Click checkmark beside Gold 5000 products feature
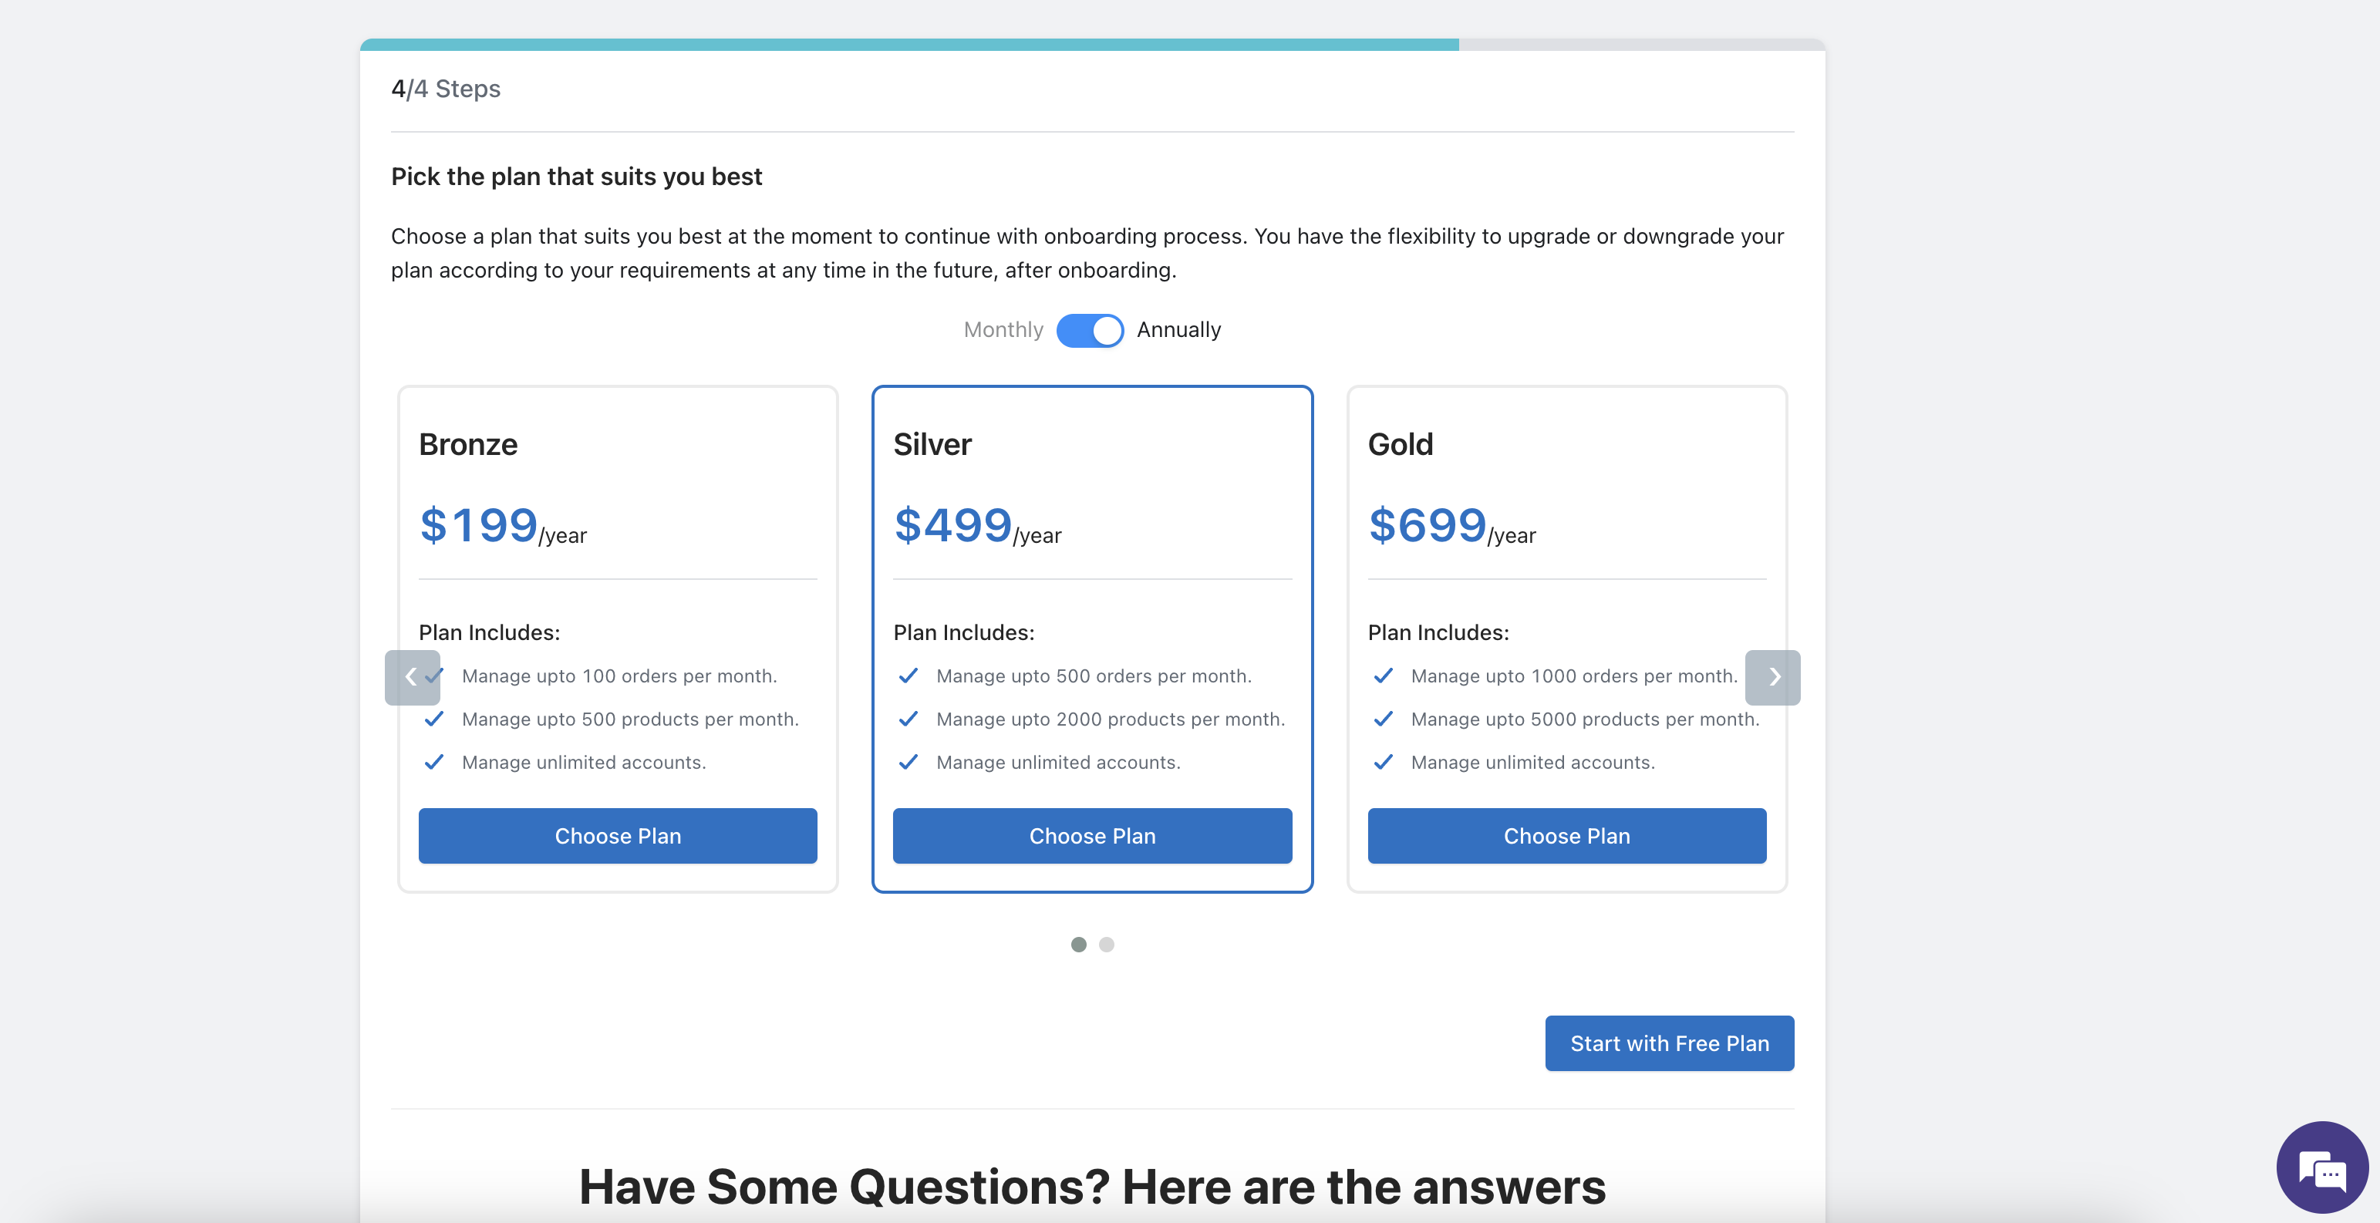 pyautogui.click(x=1383, y=719)
